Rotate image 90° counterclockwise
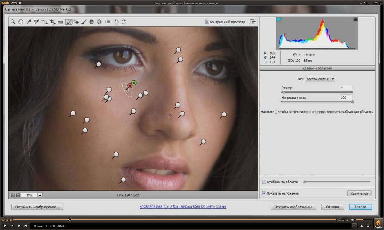Viewport: 384px width, 230px height. (116, 22)
